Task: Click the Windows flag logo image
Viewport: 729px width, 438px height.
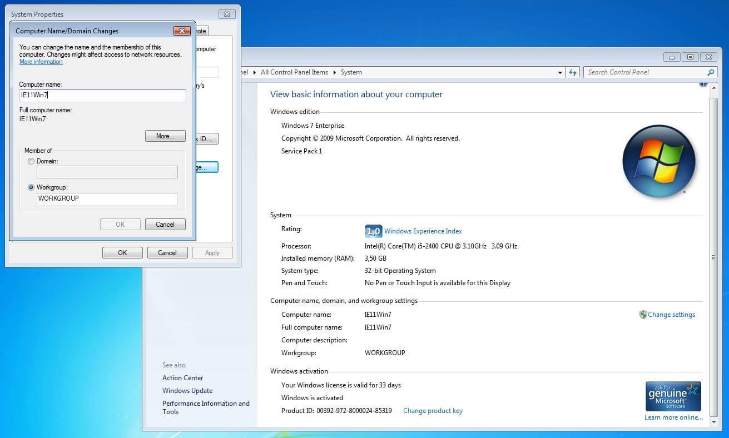Action: 658,161
